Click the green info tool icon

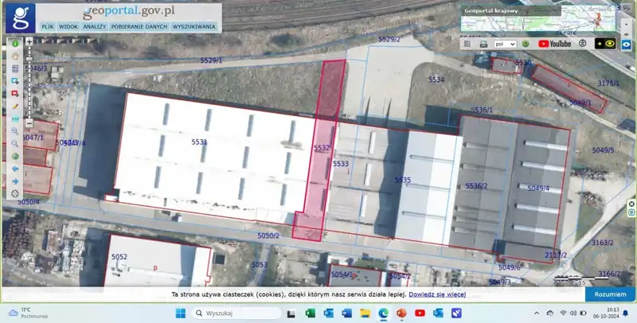14,44
